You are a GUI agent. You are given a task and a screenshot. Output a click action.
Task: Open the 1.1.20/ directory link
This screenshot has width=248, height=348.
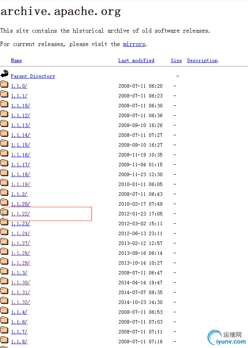click(x=20, y=204)
